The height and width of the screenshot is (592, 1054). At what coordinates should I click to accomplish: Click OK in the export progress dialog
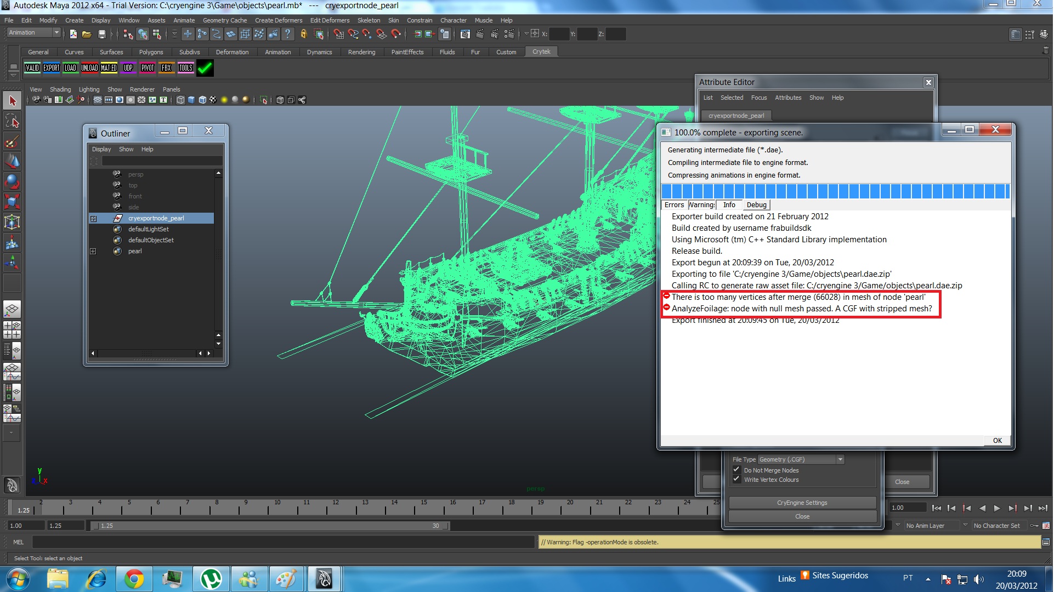[997, 440]
